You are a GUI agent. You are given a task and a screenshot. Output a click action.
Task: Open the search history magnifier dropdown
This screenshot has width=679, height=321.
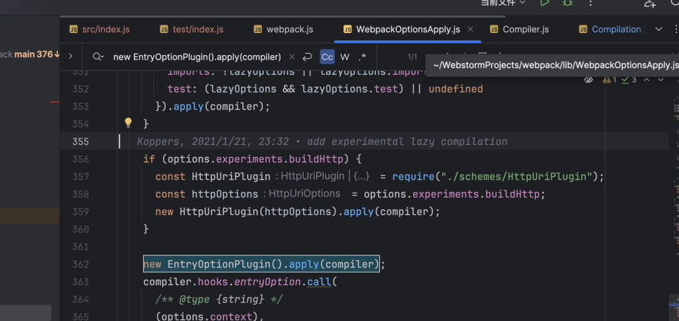[x=98, y=57]
